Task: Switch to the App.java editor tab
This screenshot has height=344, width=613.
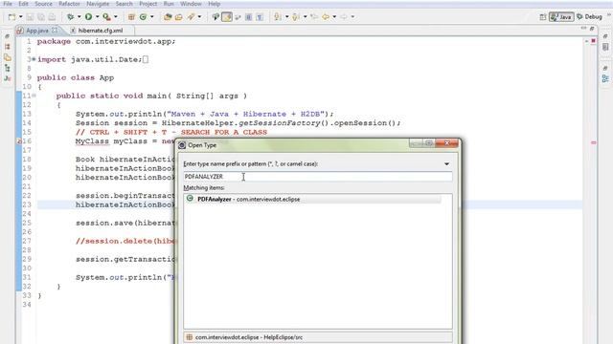Action: click(x=37, y=31)
